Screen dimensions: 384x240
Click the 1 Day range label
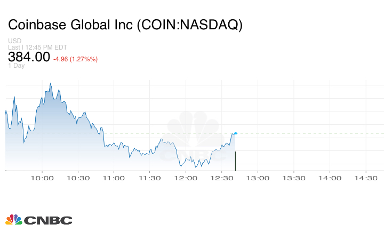17,66
